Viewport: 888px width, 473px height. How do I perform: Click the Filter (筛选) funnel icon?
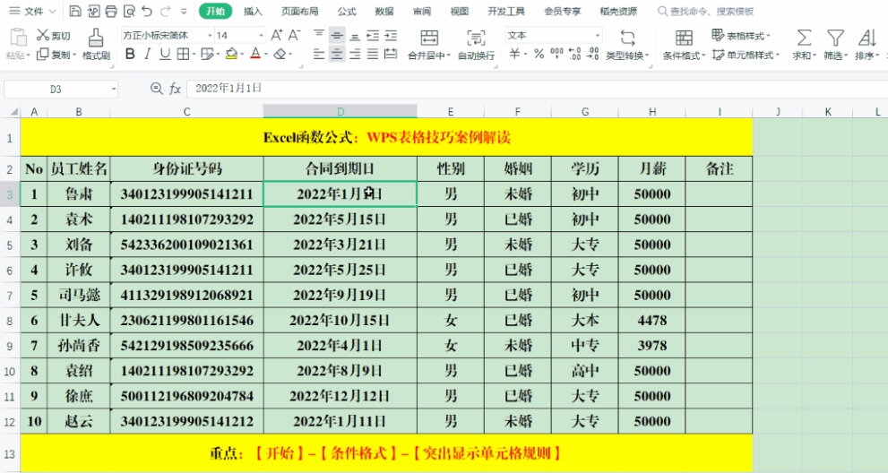[x=835, y=44]
